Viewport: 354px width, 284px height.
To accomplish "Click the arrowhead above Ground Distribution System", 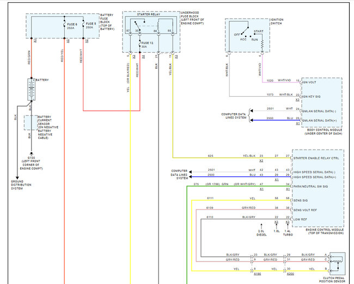I will [17, 178].
